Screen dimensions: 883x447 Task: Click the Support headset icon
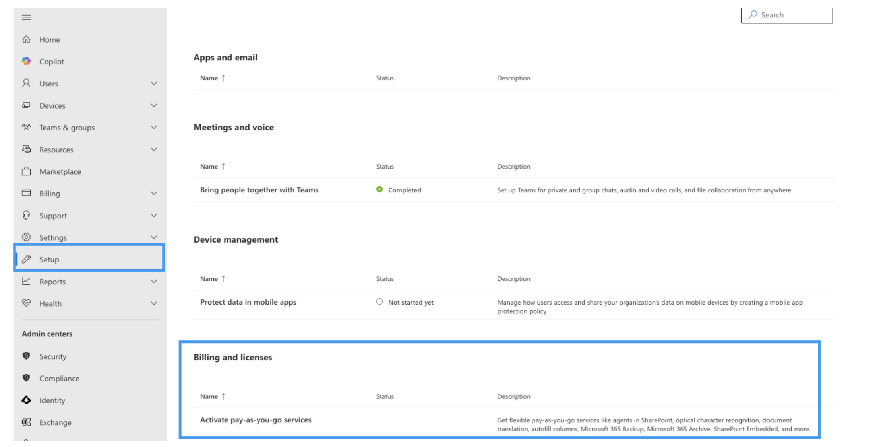tap(26, 215)
